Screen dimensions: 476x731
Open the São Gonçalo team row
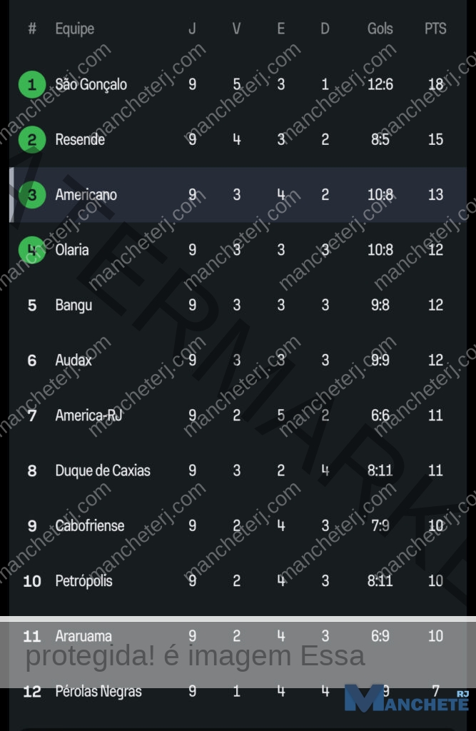coord(238,84)
